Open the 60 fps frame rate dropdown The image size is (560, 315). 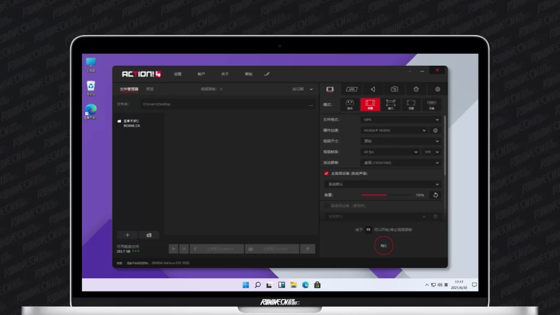point(390,151)
